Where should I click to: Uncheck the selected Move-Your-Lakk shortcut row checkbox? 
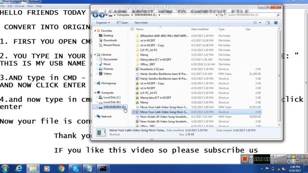coord(134,112)
